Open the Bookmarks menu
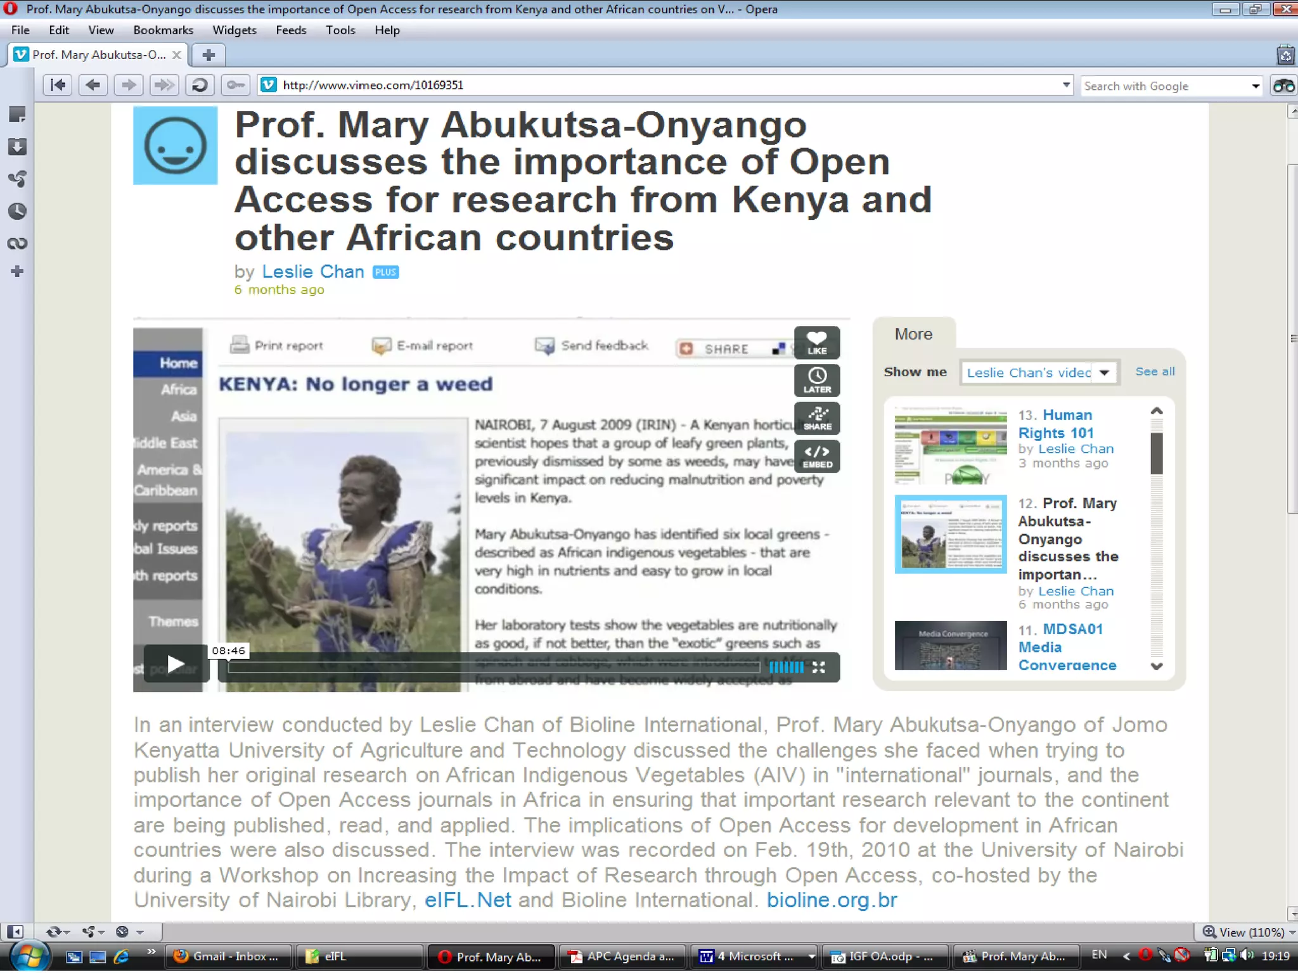This screenshot has height=973, width=1298. 163,30
